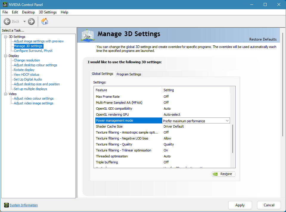Open the 3D Settings menu

pos(48,12)
